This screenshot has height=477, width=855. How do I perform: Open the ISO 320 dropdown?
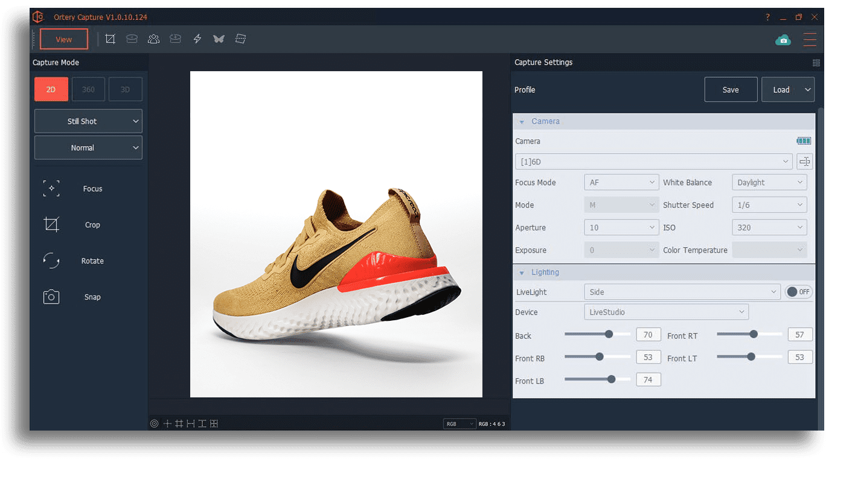tap(769, 227)
